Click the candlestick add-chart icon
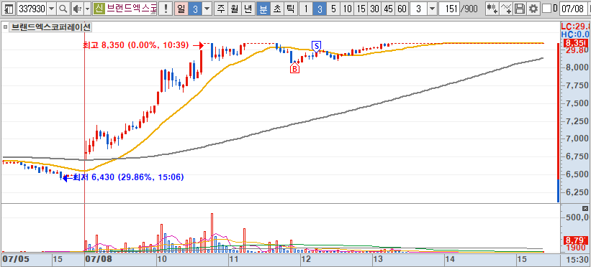 pos(492,9)
